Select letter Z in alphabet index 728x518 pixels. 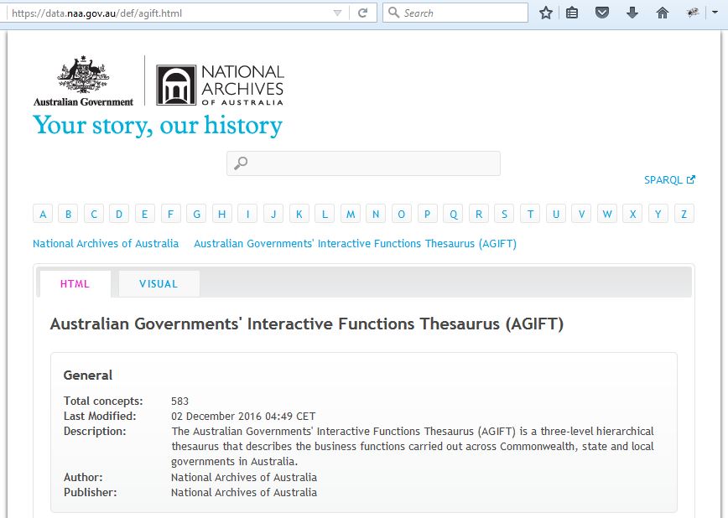[684, 214]
